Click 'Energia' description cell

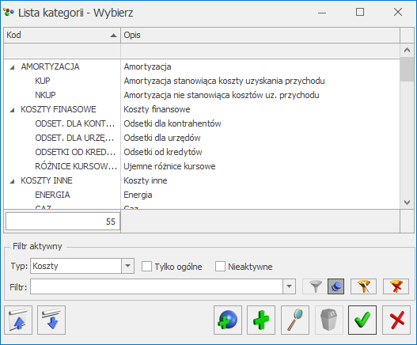coord(138,195)
